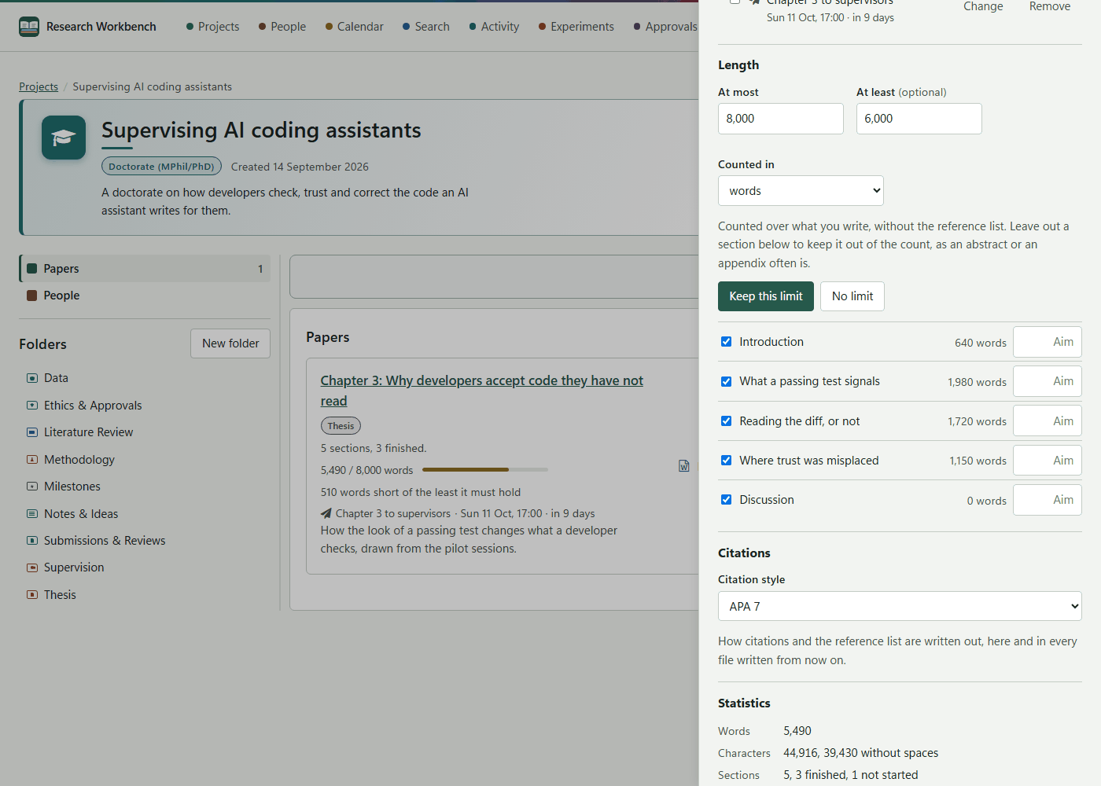Screen dimensions: 1101x786
Task: Open the Citation style APA 7 dropdown
Action: [x=900, y=607]
